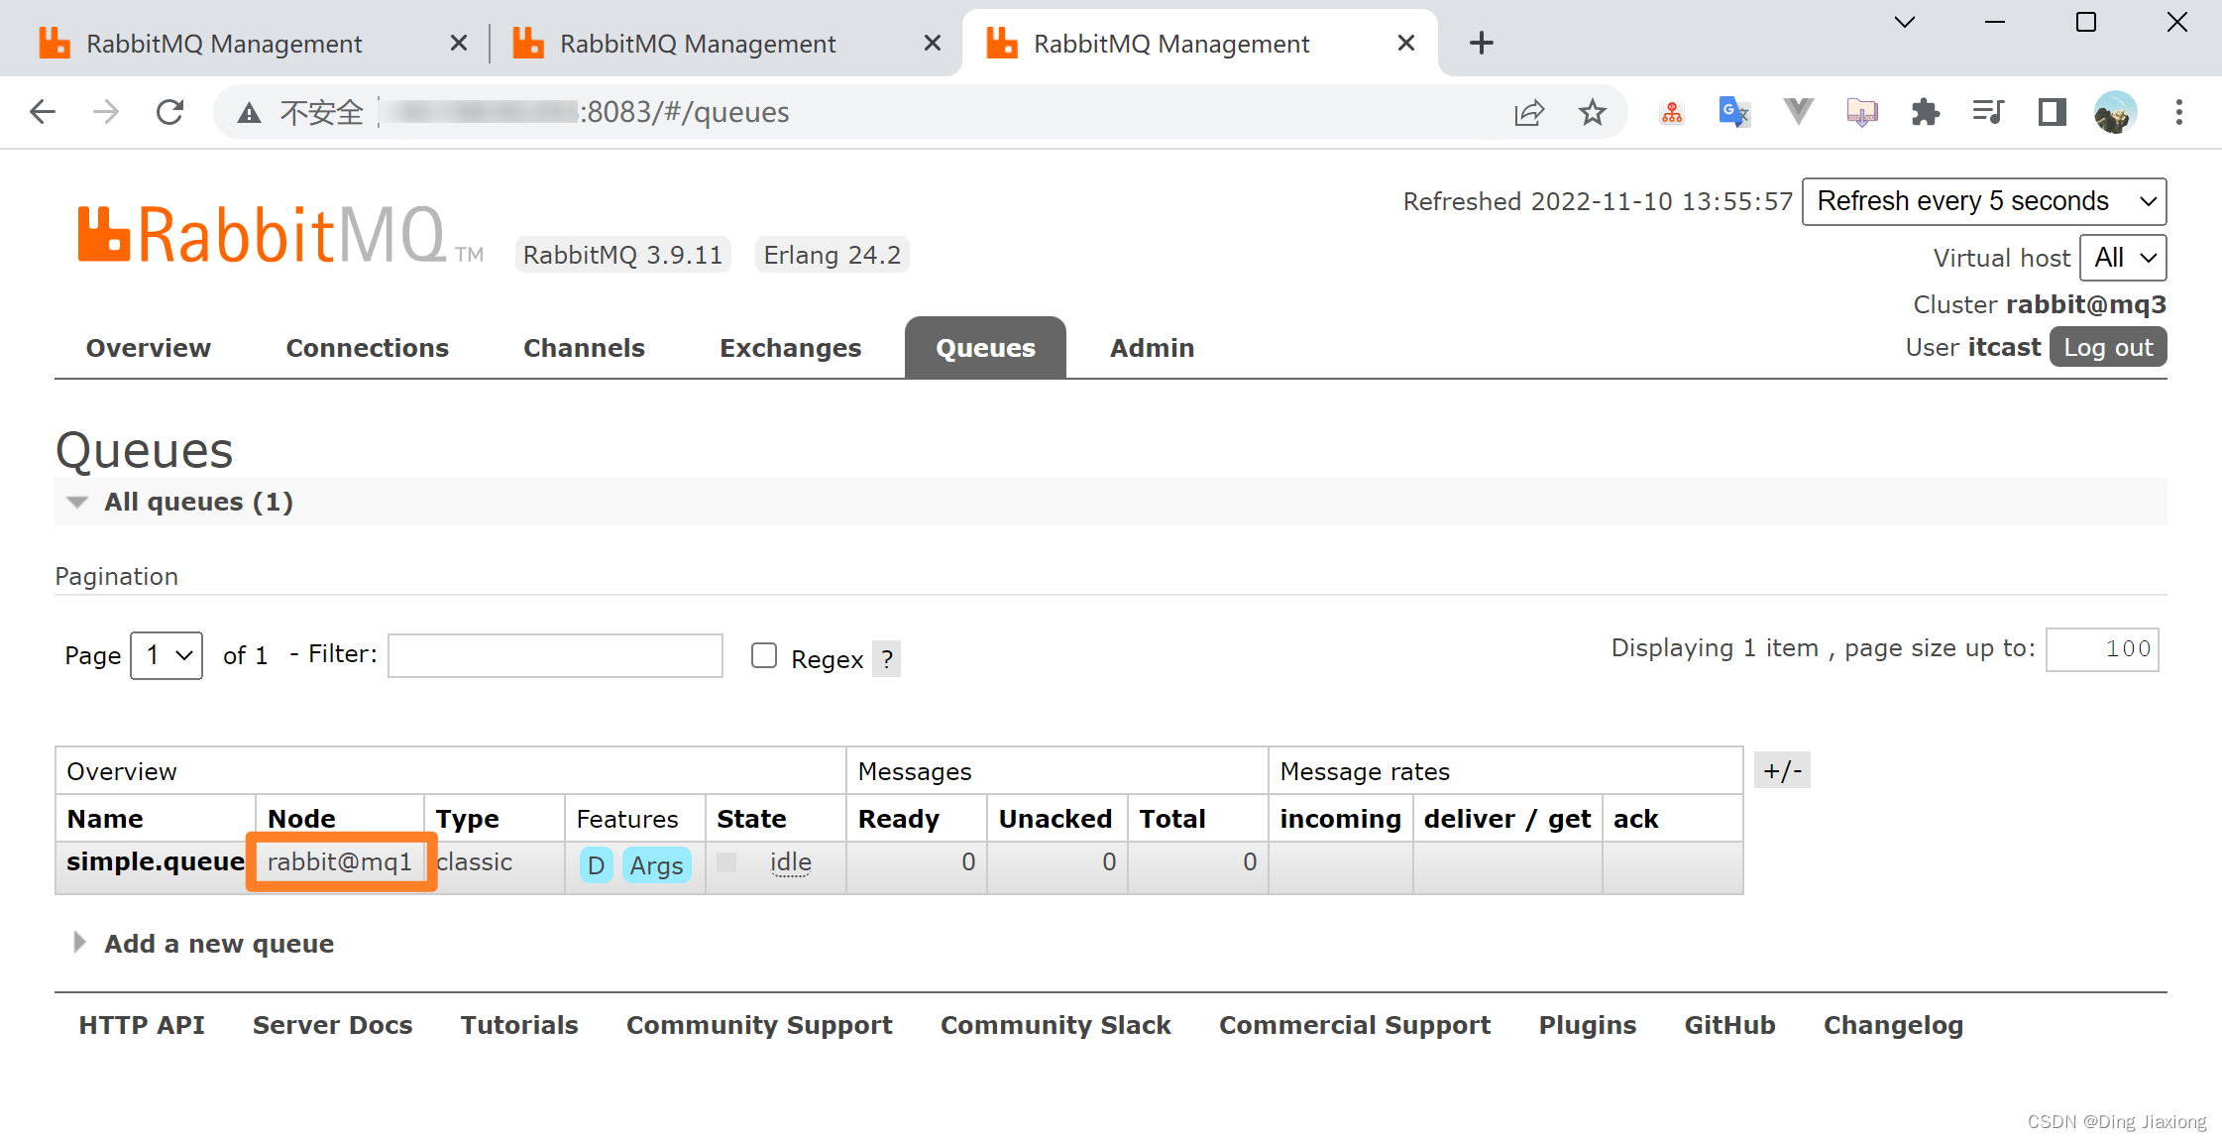Sort the table by State column
The height and width of the screenshot is (1141, 2222).
(x=751, y=819)
